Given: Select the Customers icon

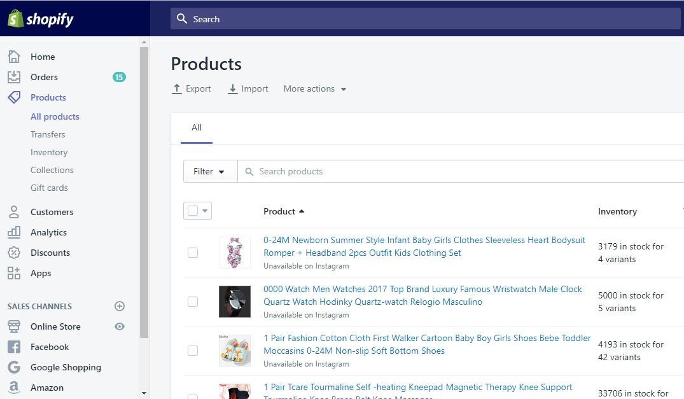Looking at the screenshot, I should point(15,212).
